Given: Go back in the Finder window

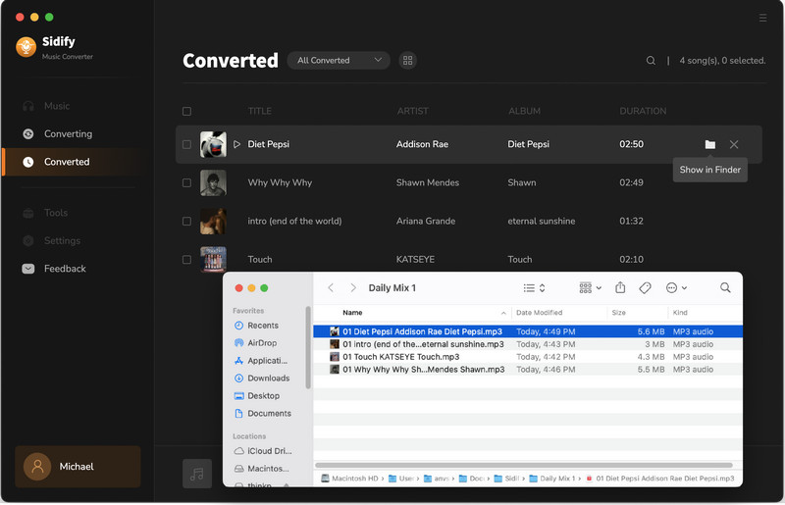Looking at the screenshot, I should [x=331, y=287].
